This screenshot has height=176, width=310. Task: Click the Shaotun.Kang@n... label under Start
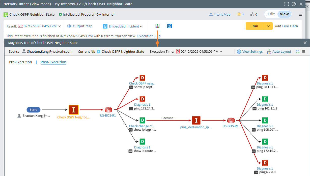(x=36, y=116)
